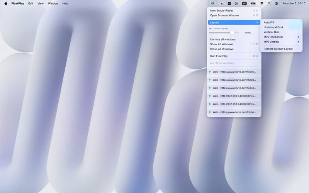This screenshot has width=309, height=193.
Task: Choose Unmute all windows
Action: click(x=234, y=39)
